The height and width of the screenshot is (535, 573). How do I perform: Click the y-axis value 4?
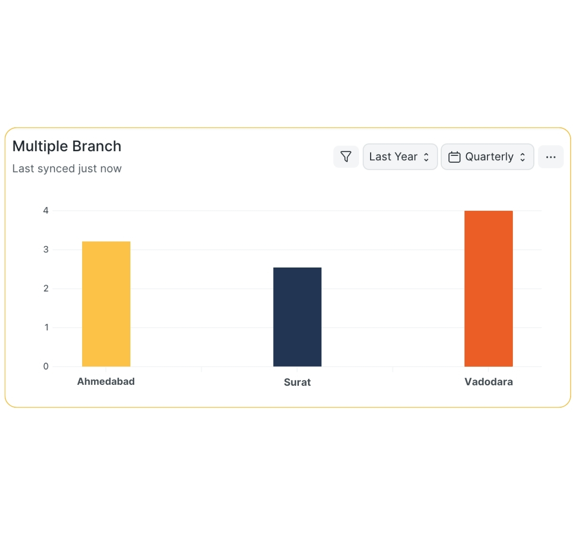(46, 210)
